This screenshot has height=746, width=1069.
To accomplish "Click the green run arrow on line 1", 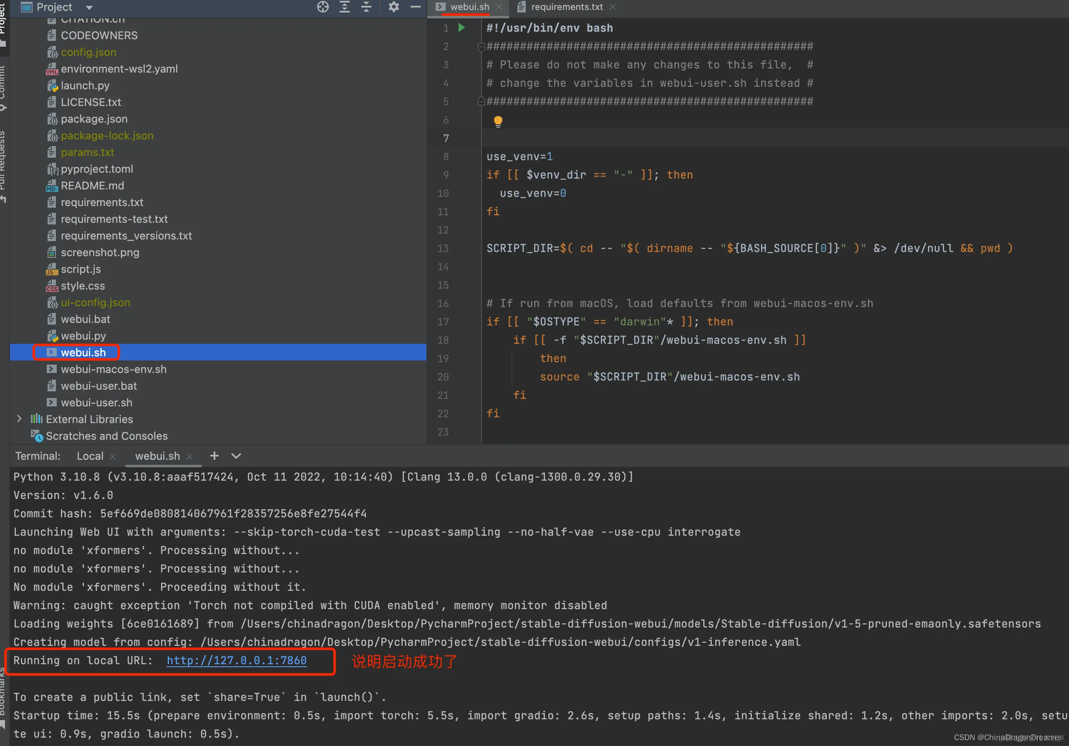I will click(461, 28).
